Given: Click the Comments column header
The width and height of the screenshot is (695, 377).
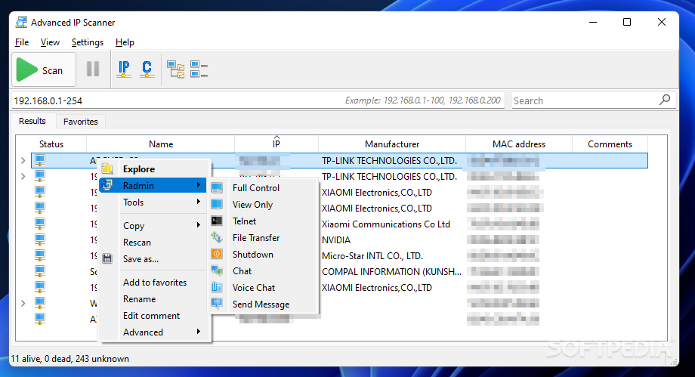Looking at the screenshot, I should 610,144.
